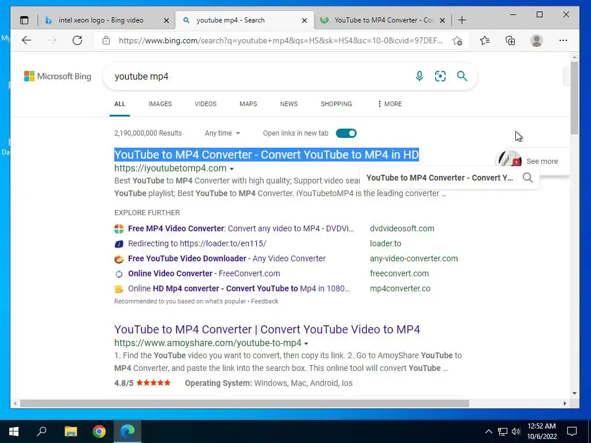Image resolution: width=591 pixels, height=443 pixels.
Task: Open the browser profile avatar
Action: pos(536,40)
